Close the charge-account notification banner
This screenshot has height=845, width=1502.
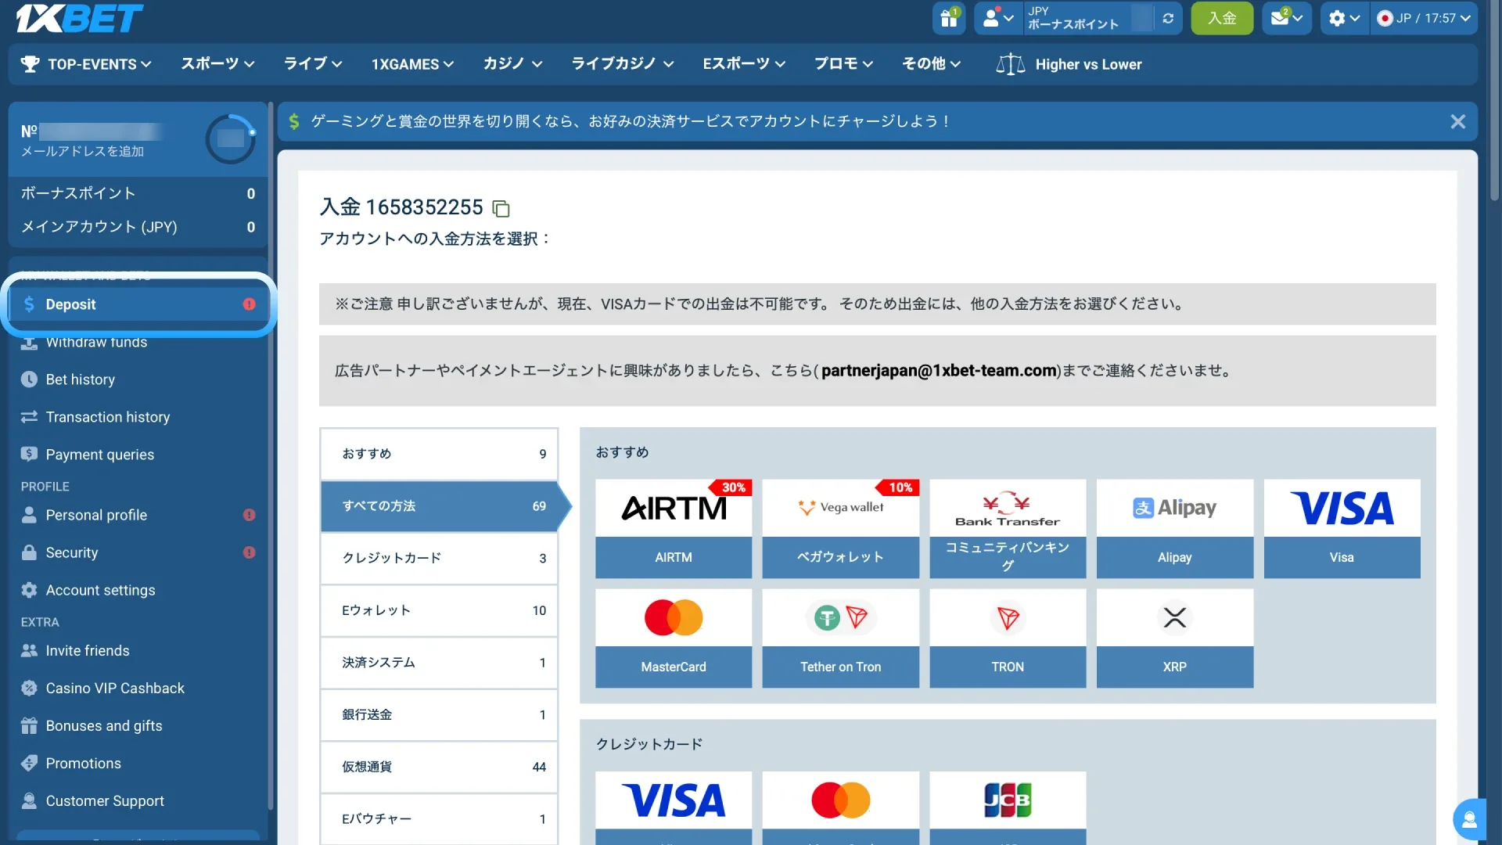pyautogui.click(x=1457, y=121)
